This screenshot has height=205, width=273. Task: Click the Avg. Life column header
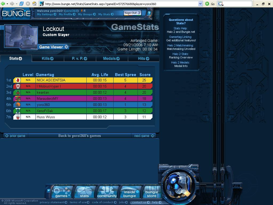point(100,75)
